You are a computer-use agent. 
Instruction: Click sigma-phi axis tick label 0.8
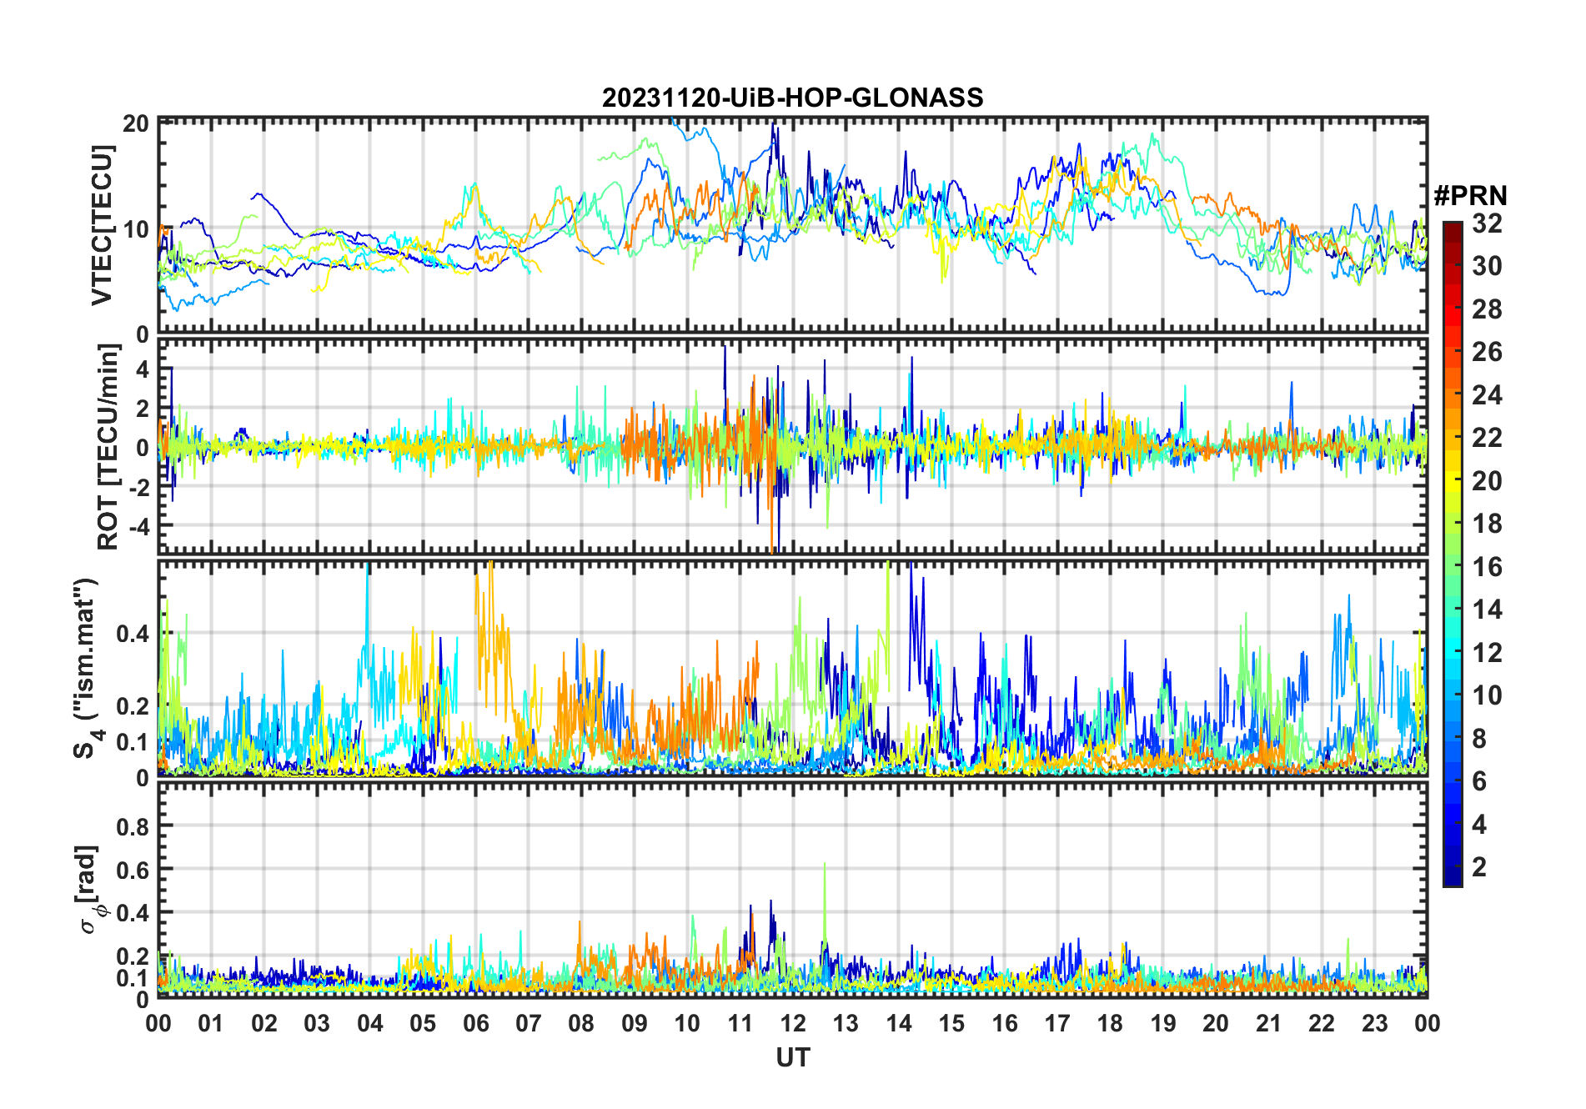point(133,827)
